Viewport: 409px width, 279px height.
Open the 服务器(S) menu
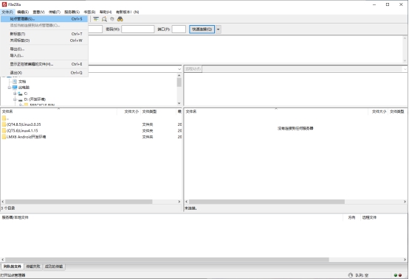[x=72, y=12]
